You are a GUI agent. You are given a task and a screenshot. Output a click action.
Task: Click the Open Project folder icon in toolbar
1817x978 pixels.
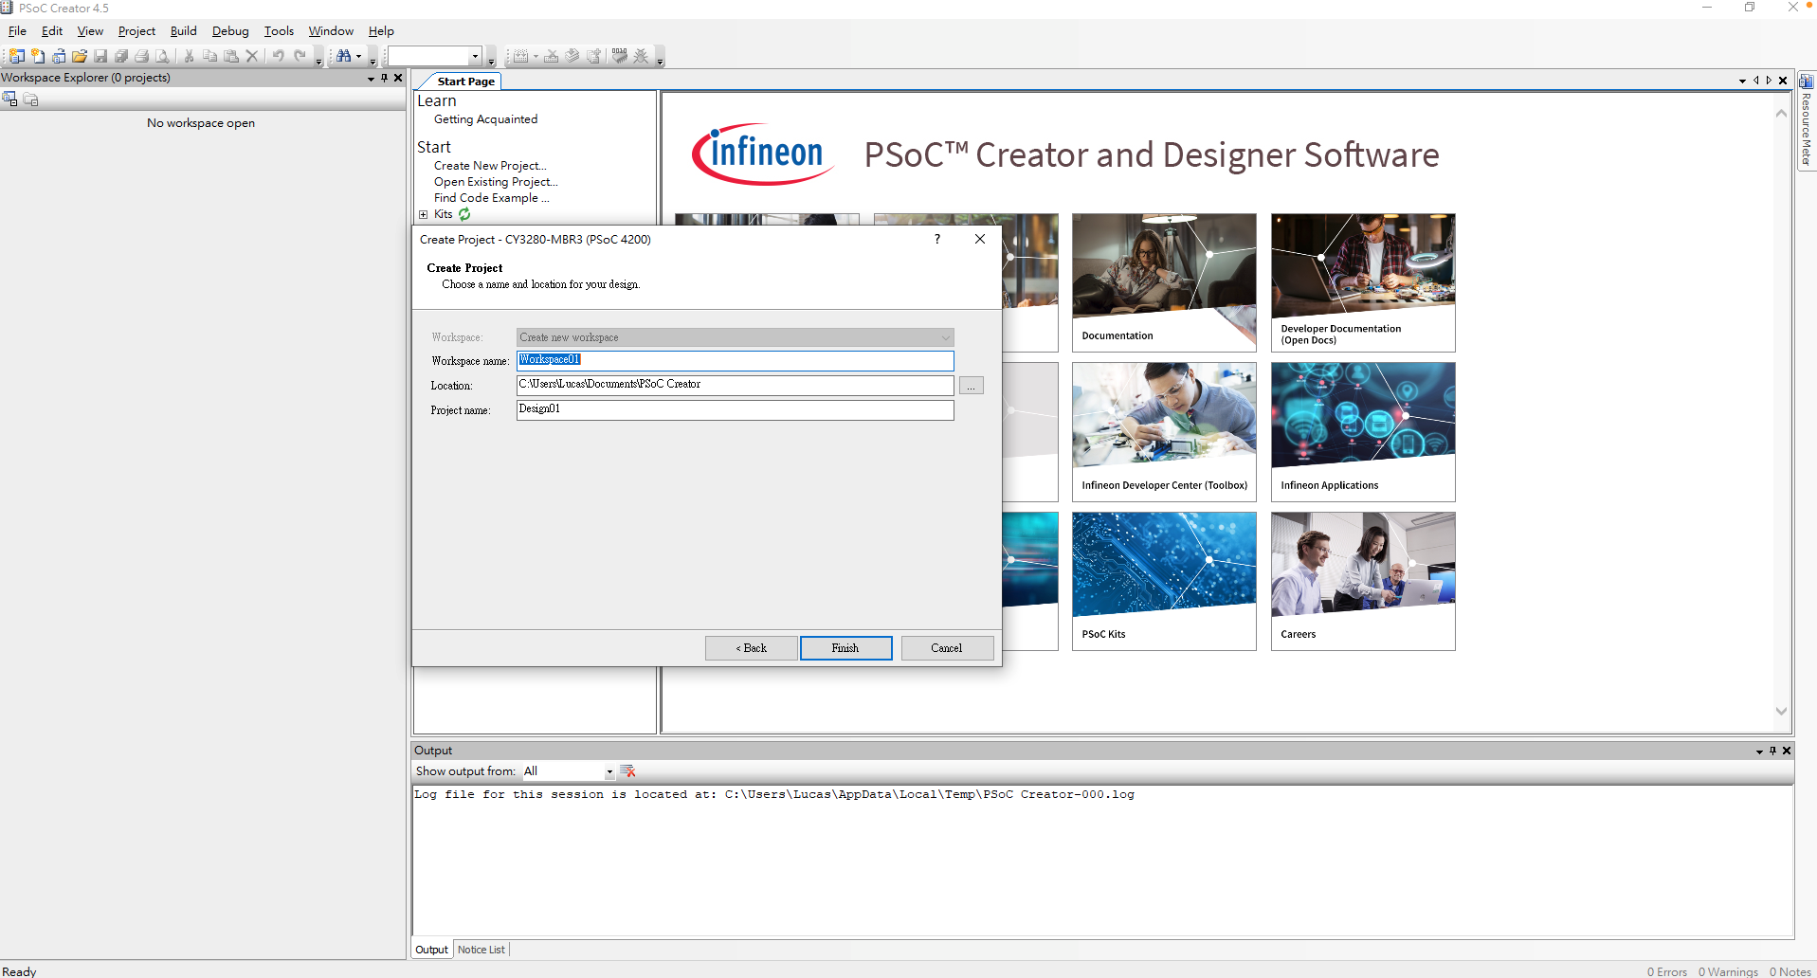coord(80,57)
